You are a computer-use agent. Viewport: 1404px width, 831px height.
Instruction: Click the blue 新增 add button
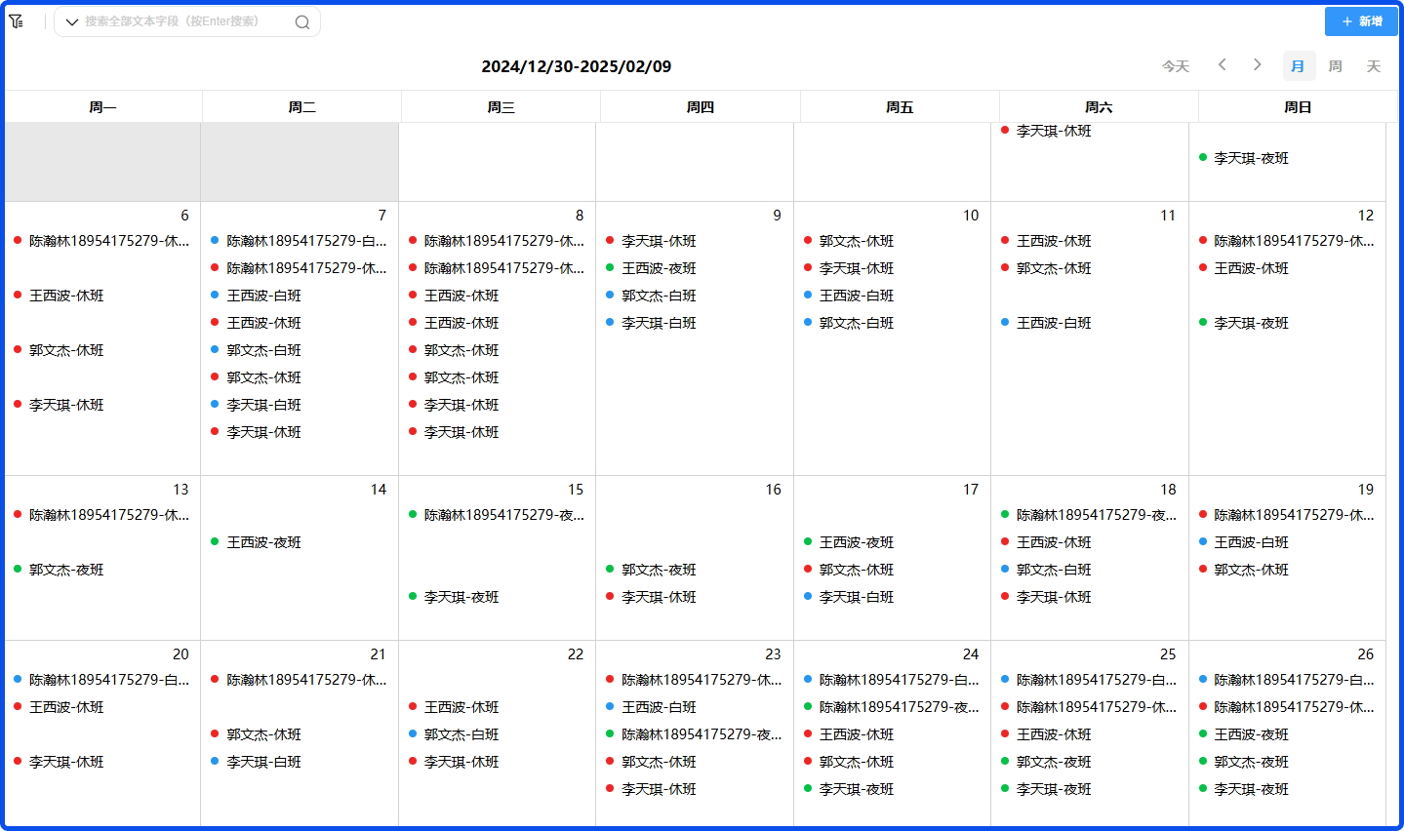point(1361,21)
